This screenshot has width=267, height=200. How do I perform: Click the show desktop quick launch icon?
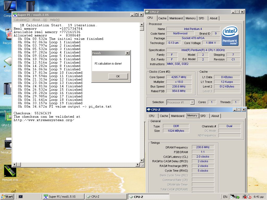21,197
